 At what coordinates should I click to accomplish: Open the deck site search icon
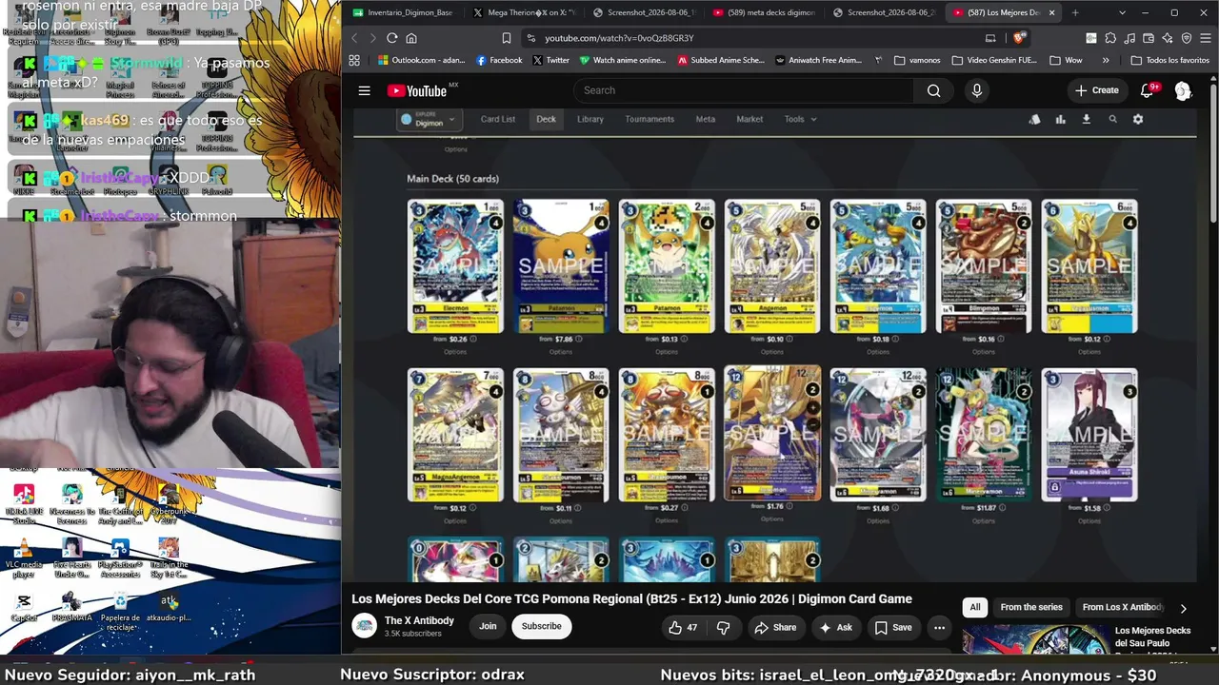coord(1112,119)
